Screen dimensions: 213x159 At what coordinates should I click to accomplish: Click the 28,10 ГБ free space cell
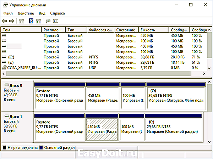pos(177,57)
